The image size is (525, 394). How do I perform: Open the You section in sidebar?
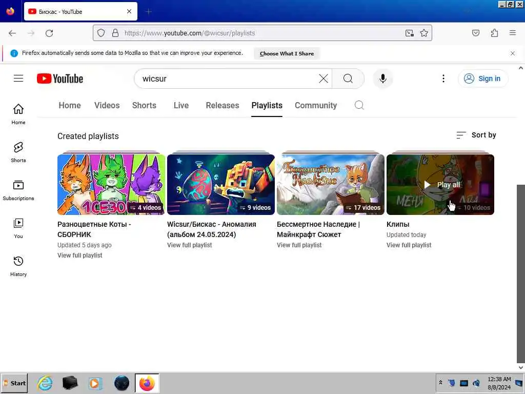tap(18, 228)
